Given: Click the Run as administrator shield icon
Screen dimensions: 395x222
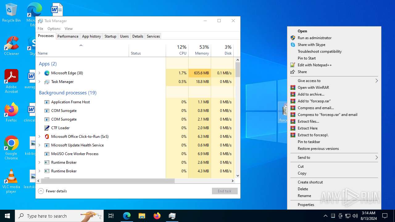Looking at the screenshot, I should (293, 38).
